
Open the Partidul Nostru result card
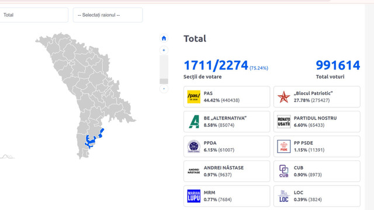pos(317,122)
